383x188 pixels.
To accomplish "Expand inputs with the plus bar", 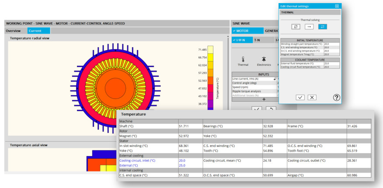I will 264,99.
